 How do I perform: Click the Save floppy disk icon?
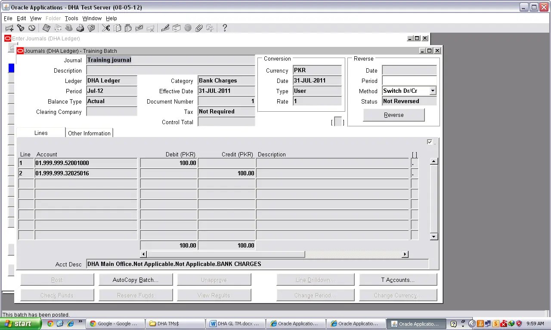pos(46,28)
